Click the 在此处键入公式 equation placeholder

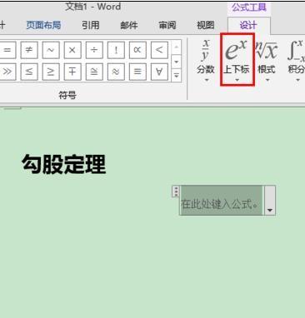(x=221, y=201)
